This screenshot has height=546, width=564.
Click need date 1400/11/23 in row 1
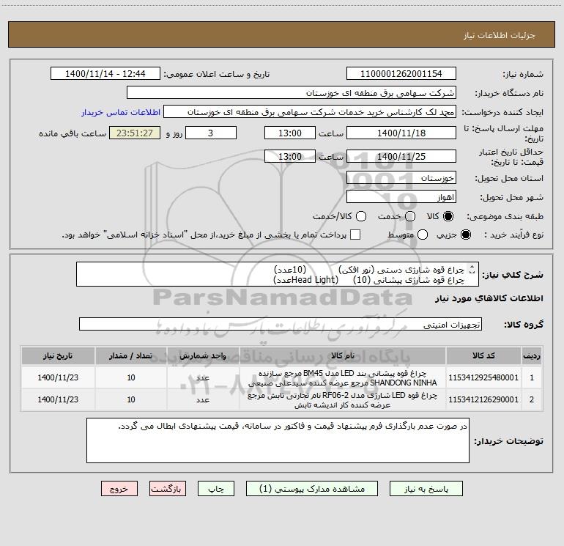pyautogui.click(x=58, y=377)
